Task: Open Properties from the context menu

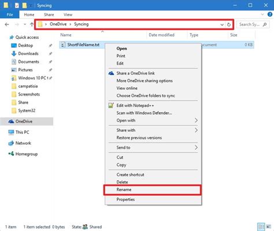Action: 153,199
